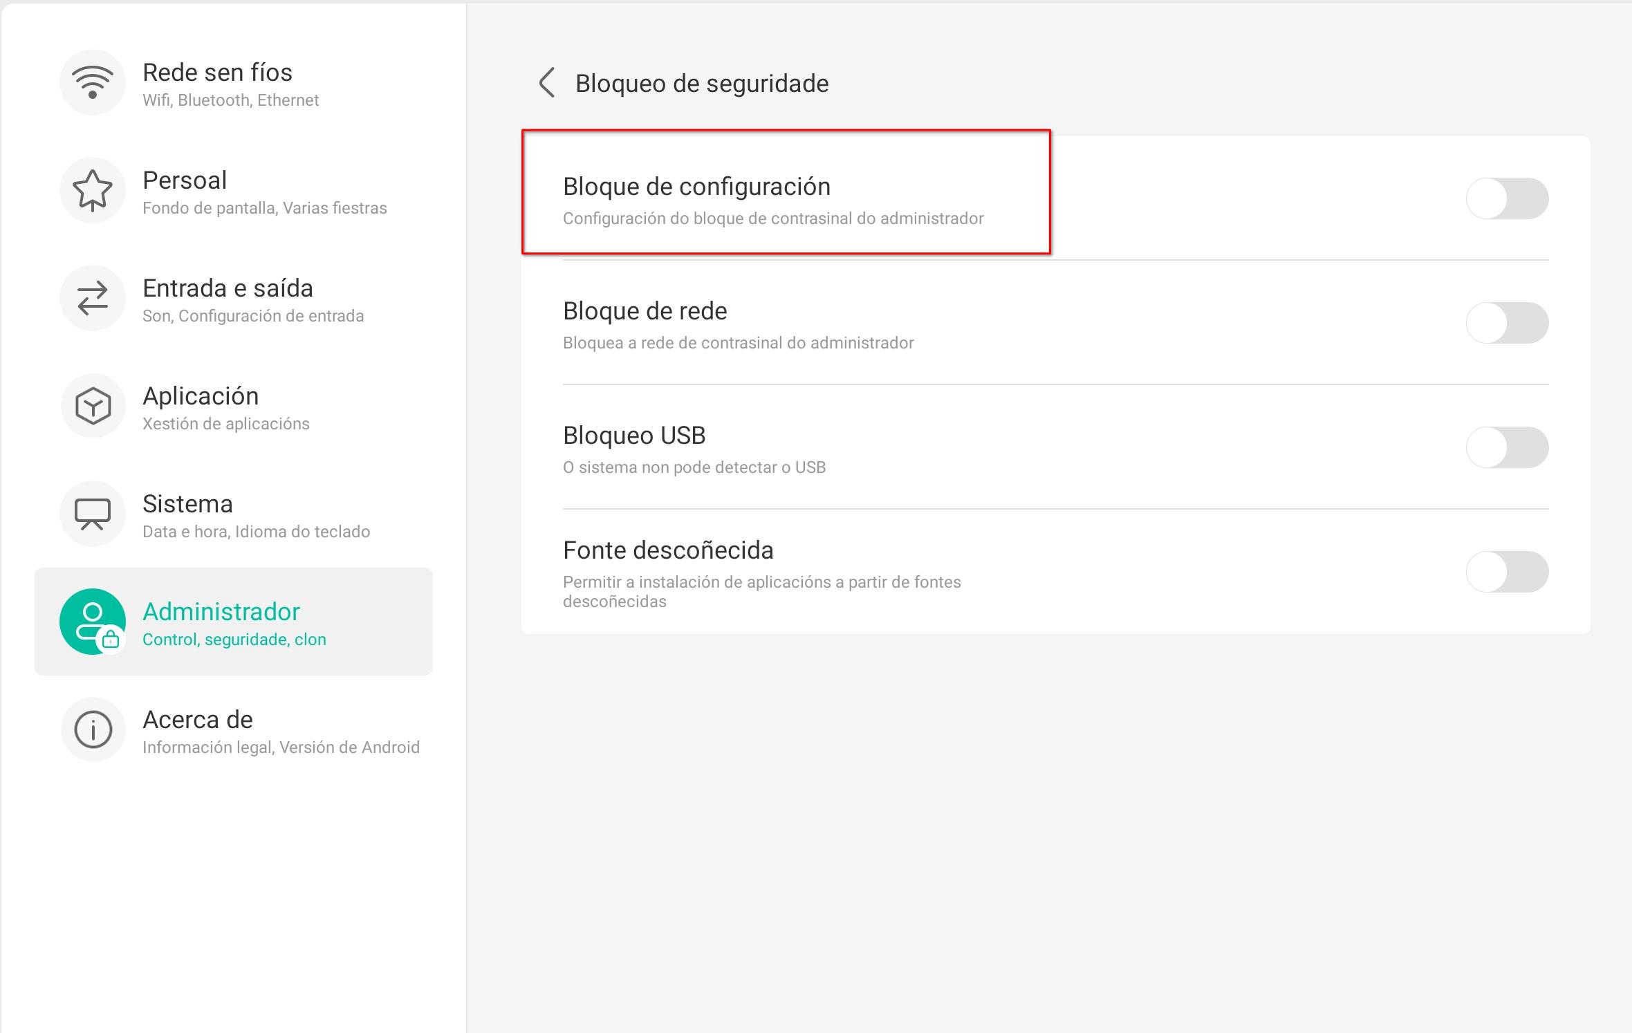Click the star icon next to Persoal
Viewport: 1632px width, 1033px height.
click(x=93, y=190)
